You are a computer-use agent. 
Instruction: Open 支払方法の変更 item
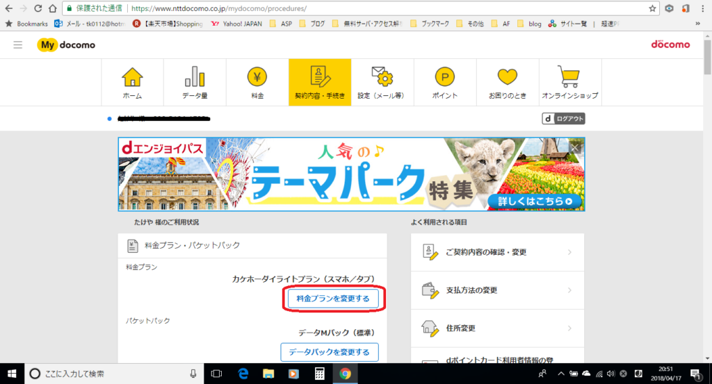pyautogui.click(x=497, y=290)
